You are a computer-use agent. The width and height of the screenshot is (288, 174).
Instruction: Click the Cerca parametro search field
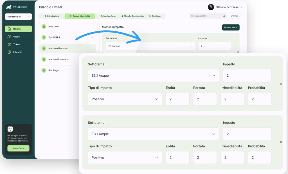pyautogui.click(x=206, y=16)
